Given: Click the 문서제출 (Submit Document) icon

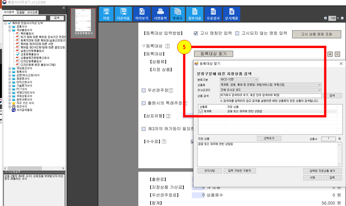Looking at the screenshot, I should coord(231,14).
